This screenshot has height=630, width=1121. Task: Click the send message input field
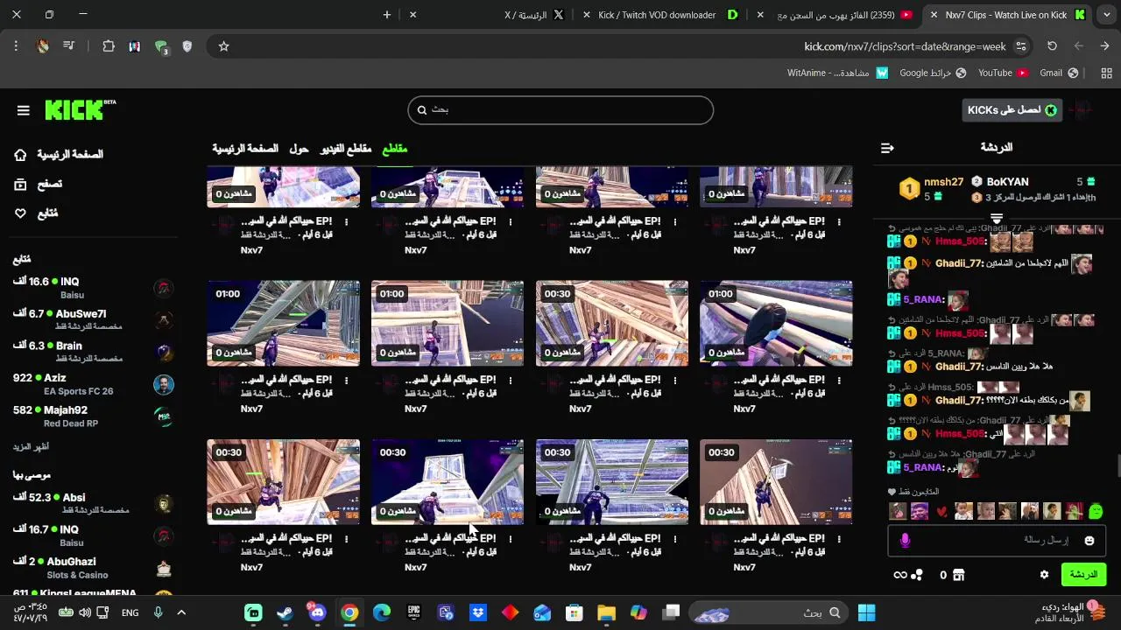[997, 541]
